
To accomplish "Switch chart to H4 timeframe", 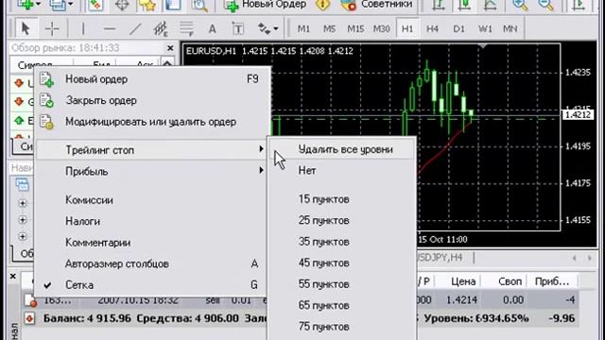I will tap(432, 28).
